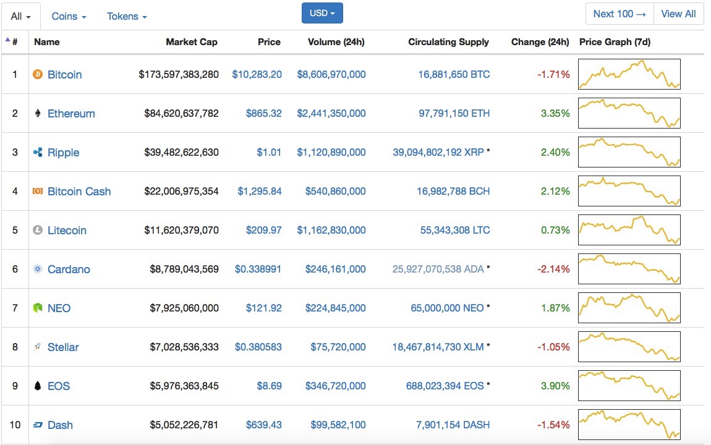Click circulating supply 16,881,650 BTC
This screenshot has height=445, width=711.
[454, 74]
